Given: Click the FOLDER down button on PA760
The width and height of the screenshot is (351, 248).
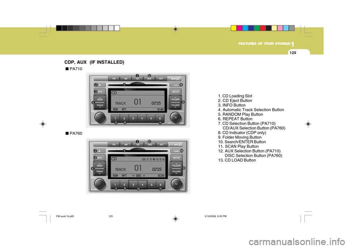Looking at the screenshot, I should [176, 172].
